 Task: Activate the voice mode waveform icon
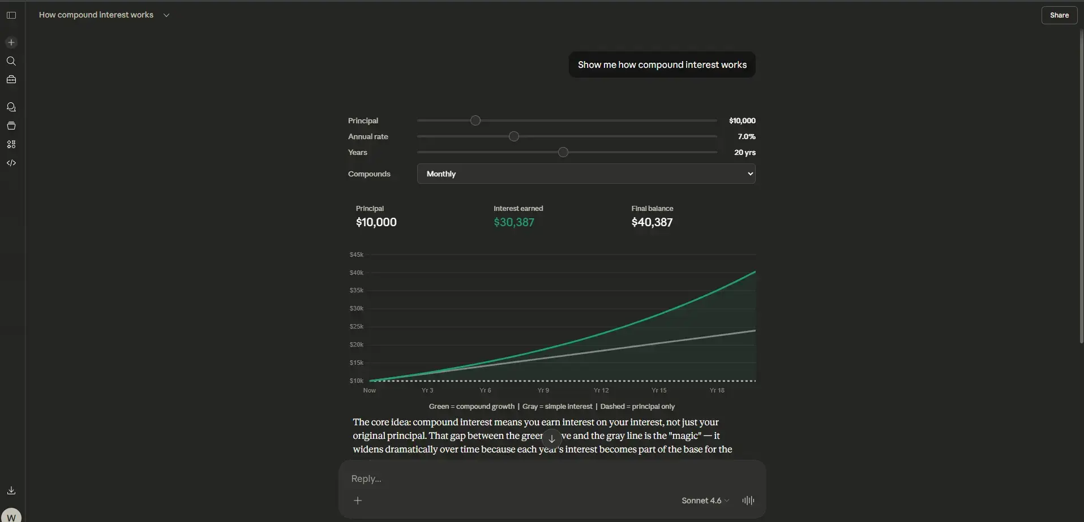click(748, 501)
